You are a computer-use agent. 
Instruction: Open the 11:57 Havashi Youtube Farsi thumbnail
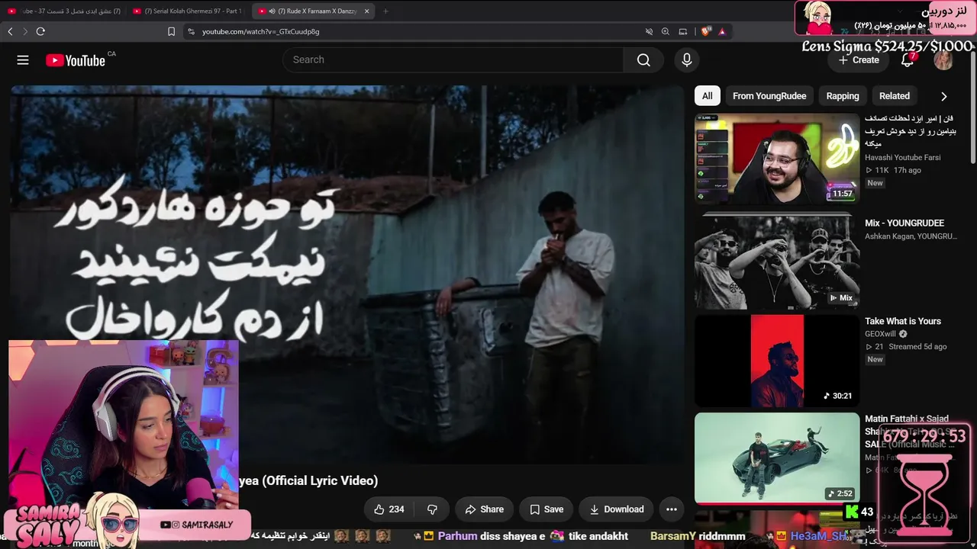(777, 158)
